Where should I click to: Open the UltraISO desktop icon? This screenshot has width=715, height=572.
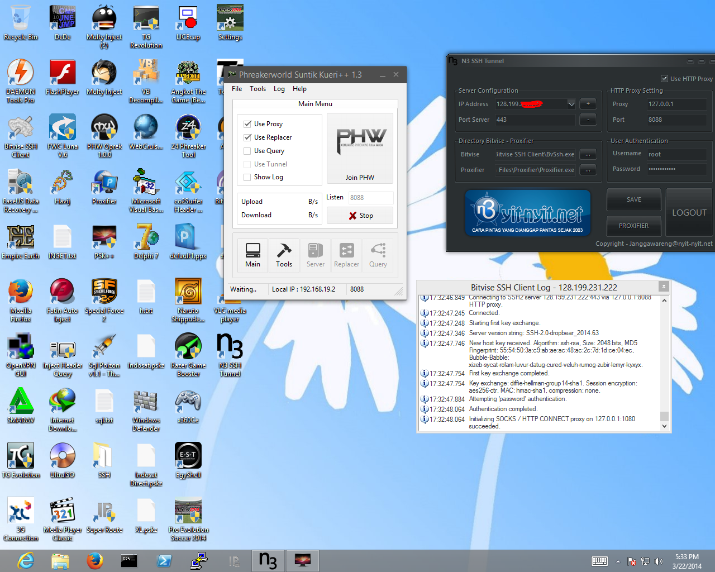tap(63, 461)
